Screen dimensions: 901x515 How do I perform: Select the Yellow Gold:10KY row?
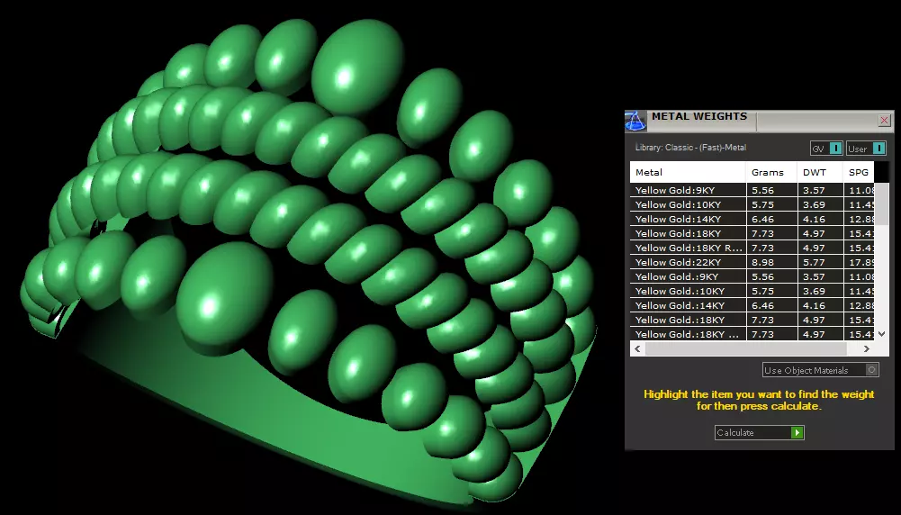click(x=752, y=204)
